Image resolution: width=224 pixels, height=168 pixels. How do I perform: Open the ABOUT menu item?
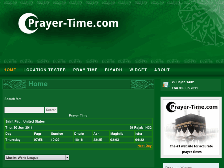(x=162, y=70)
